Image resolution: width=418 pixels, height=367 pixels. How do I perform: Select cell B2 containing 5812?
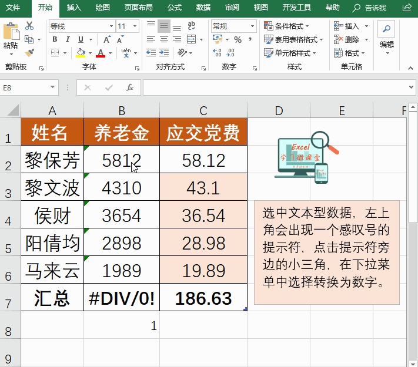tap(122, 159)
